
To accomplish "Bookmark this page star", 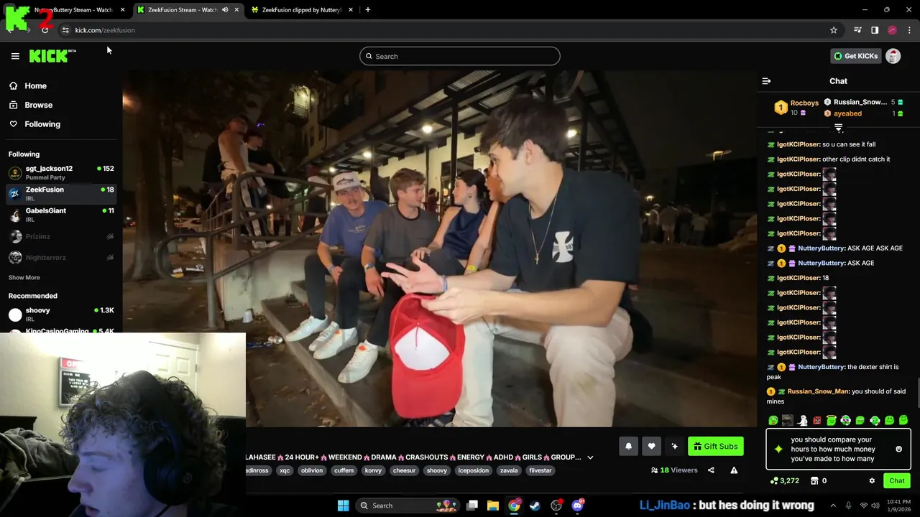I will 834,30.
